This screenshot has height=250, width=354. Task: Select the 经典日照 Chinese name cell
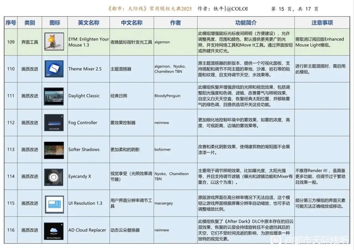tap(119, 96)
